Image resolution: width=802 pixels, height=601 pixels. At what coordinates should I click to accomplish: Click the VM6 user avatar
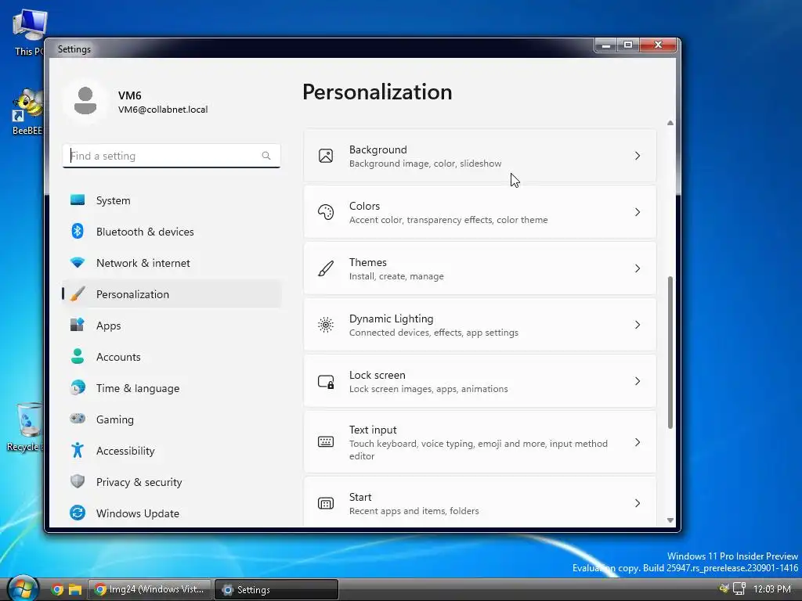(85, 101)
